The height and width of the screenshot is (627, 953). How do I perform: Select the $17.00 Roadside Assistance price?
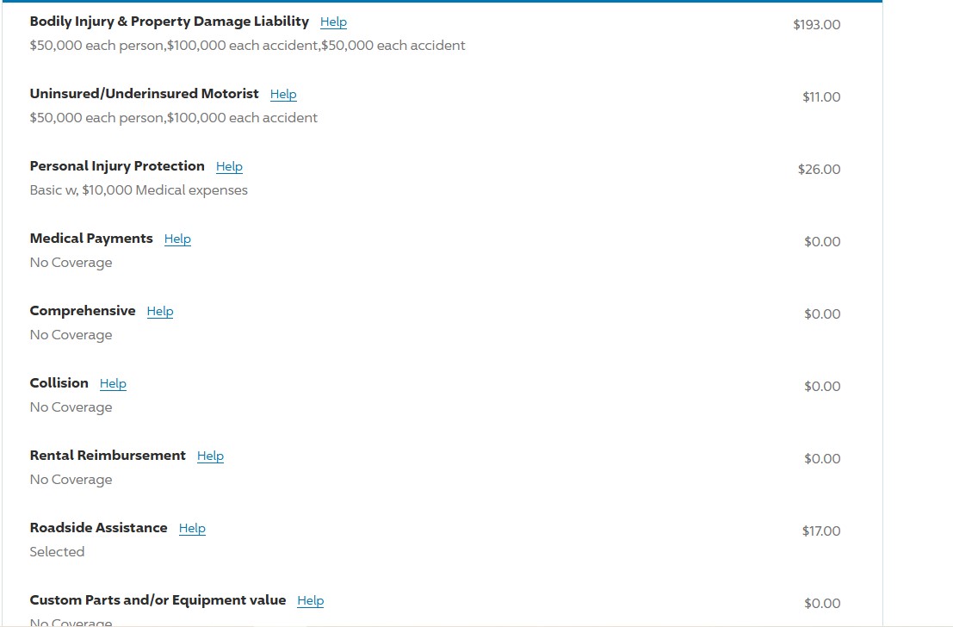pyautogui.click(x=821, y=531)
